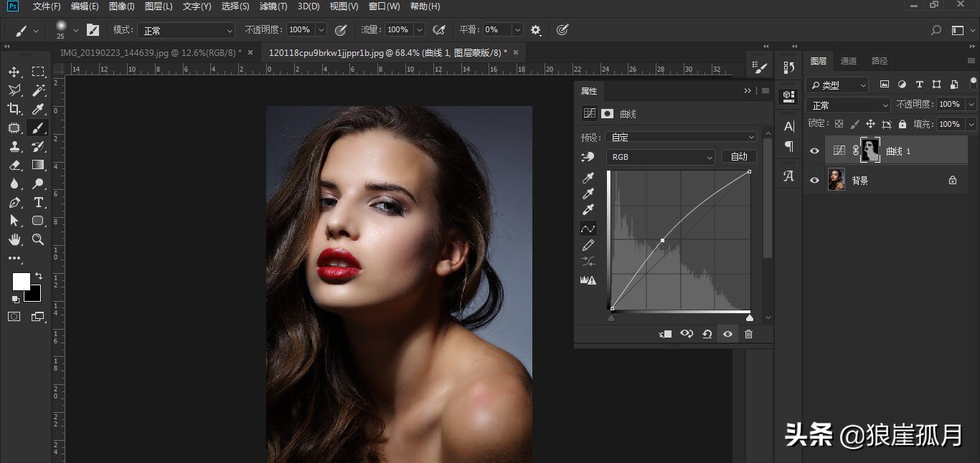
Task: Toggle layer filtering switch on
Action: click(974, 83)
